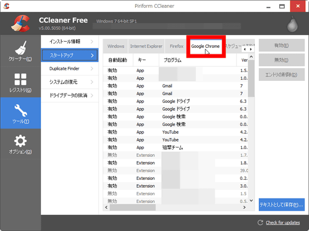Click the chevron beside インストール情報
Viewport: 309px width, 231px height.
click(x=92, y=42)
